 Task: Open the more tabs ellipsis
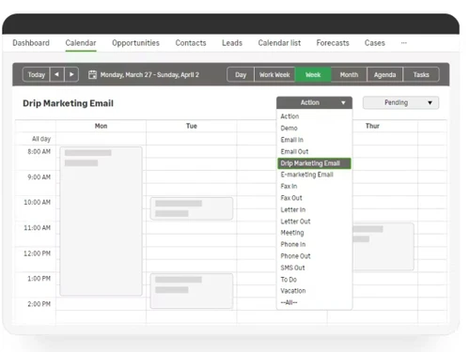[404, 43]
